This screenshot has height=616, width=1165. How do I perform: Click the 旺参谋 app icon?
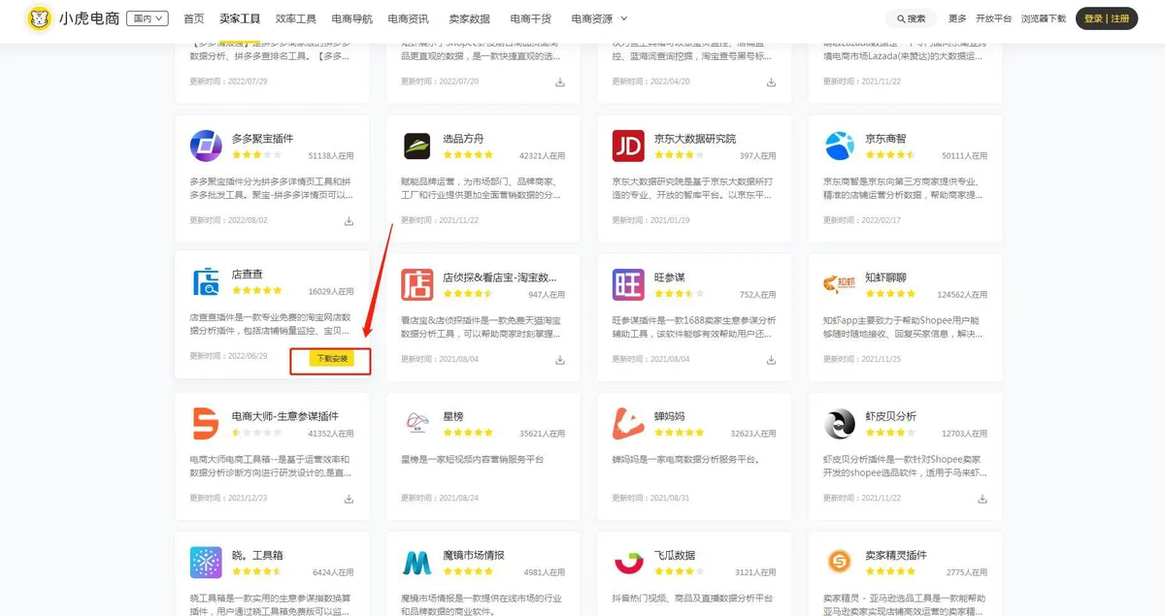tap(628, 284)
